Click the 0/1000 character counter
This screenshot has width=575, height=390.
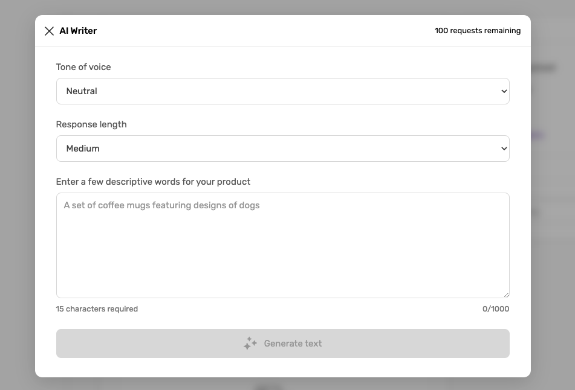[x=496, y=308]
